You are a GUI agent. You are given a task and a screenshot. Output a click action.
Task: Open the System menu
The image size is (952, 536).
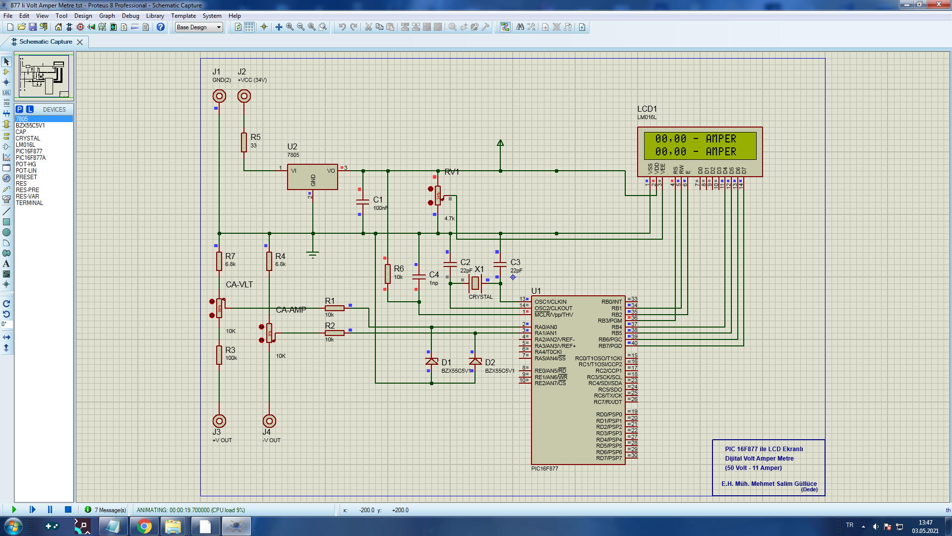coord(212,16)
